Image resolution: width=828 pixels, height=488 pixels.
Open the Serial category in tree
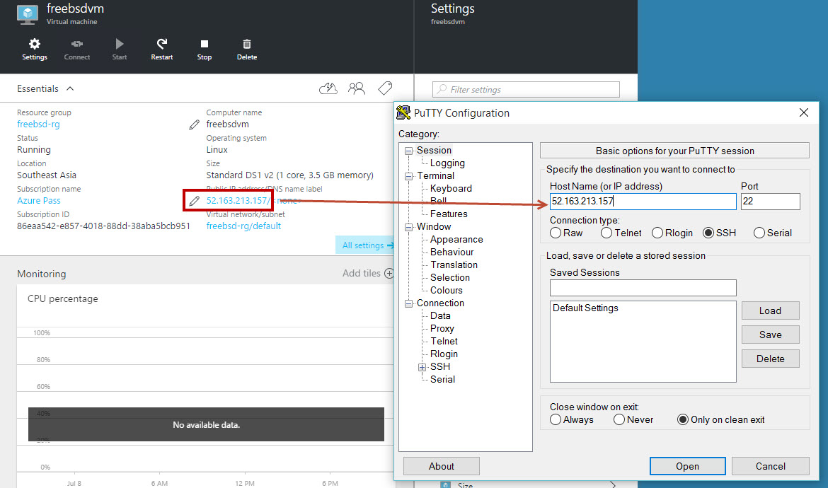pos(442,379)
